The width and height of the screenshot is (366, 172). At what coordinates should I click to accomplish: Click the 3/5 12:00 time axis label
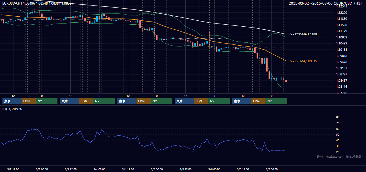(186, 169)
